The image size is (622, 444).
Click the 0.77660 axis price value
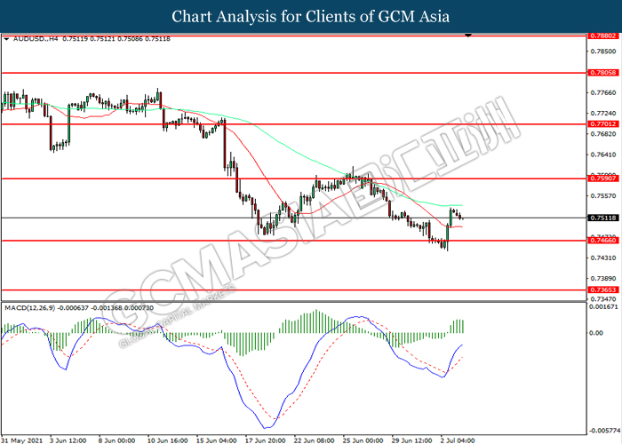coord(603,92)
